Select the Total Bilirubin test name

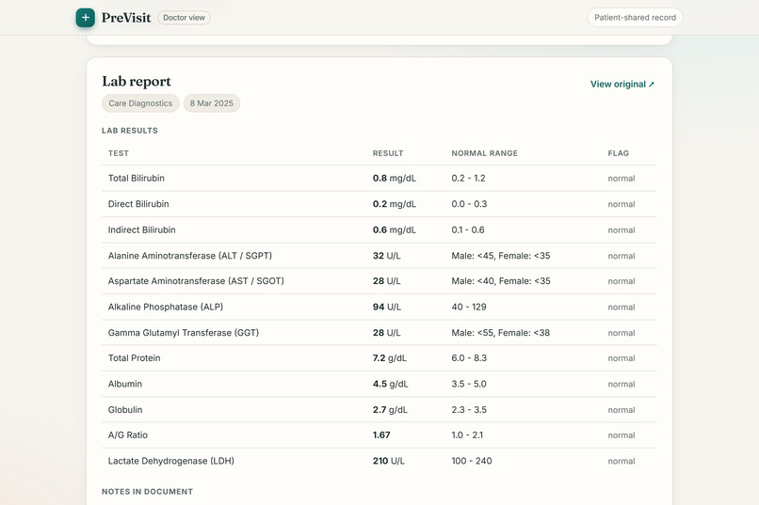click(136, 178)
